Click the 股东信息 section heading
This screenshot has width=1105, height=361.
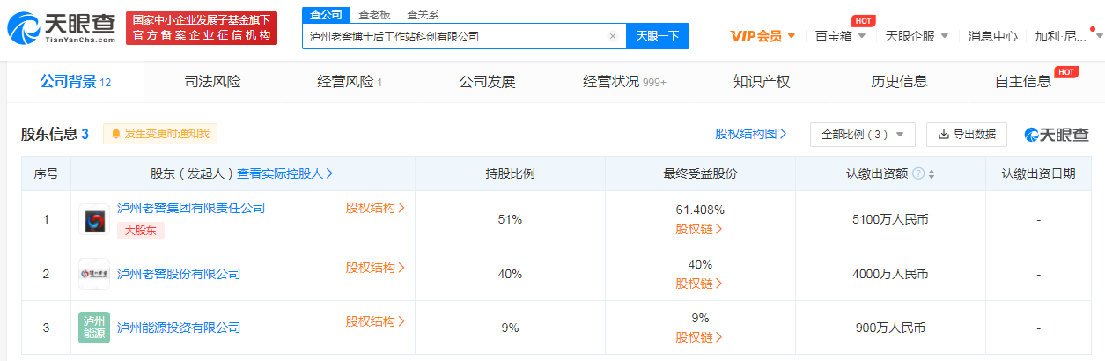pyautogui.click(x=55, y=134)
